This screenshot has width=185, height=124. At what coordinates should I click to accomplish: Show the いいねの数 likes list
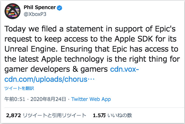[120, 116]
